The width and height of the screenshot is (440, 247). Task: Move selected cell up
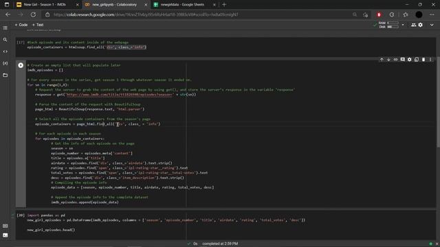[x=382, y=60]
